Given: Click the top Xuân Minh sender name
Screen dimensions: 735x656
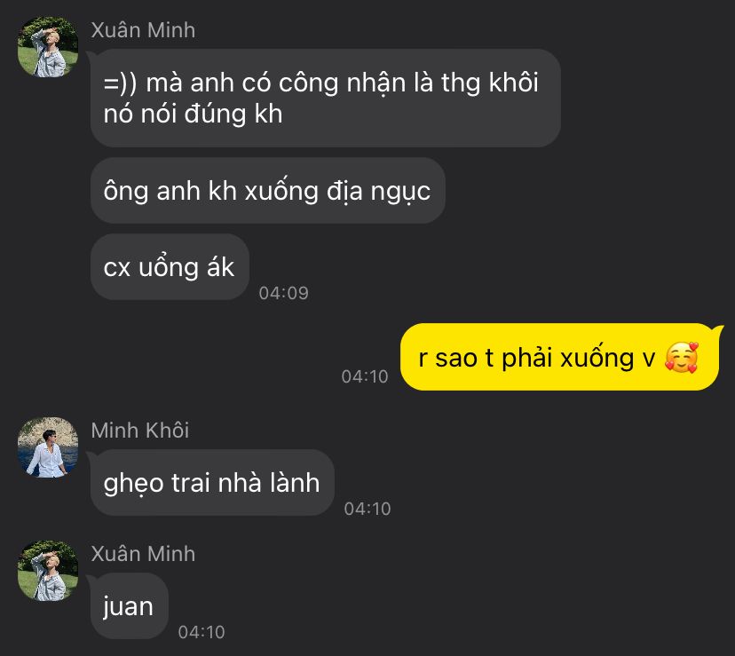Looking at the screenshot, I should point(143,30).
